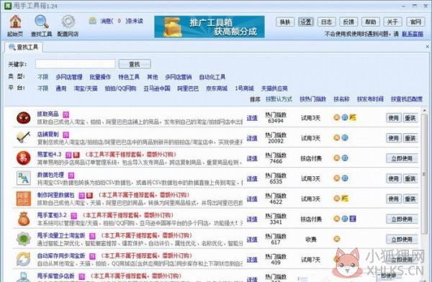The image size is (432, 282).
Task: Click 立即使用 for 甩手流量卫士淘宝版
Action: 402,240
